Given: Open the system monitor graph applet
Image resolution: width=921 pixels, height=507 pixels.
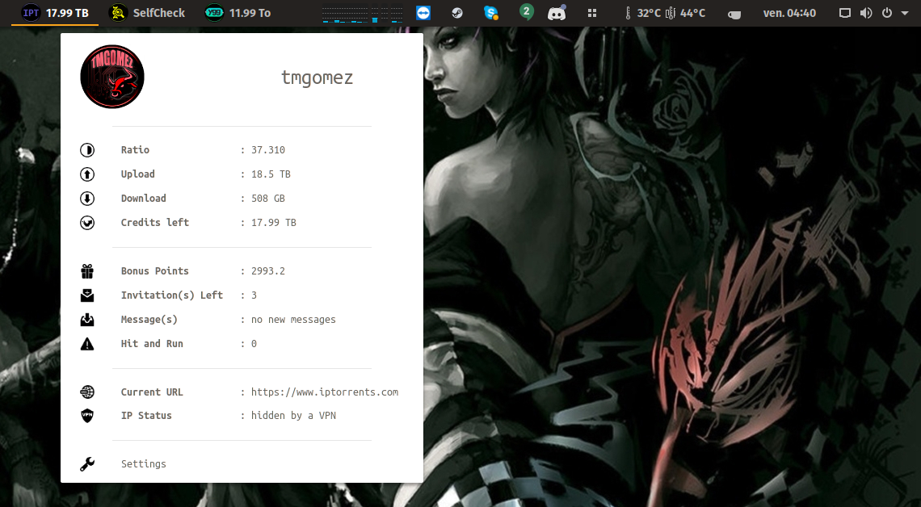Looking at the screenshot, I should click(362, 14).
